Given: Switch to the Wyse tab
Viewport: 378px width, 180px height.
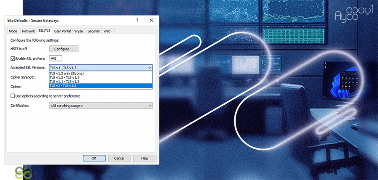Looking at the screenshot, I should 79,31.
